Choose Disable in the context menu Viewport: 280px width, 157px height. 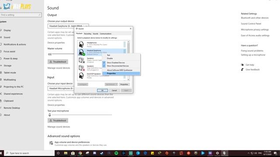click(110, 58)
